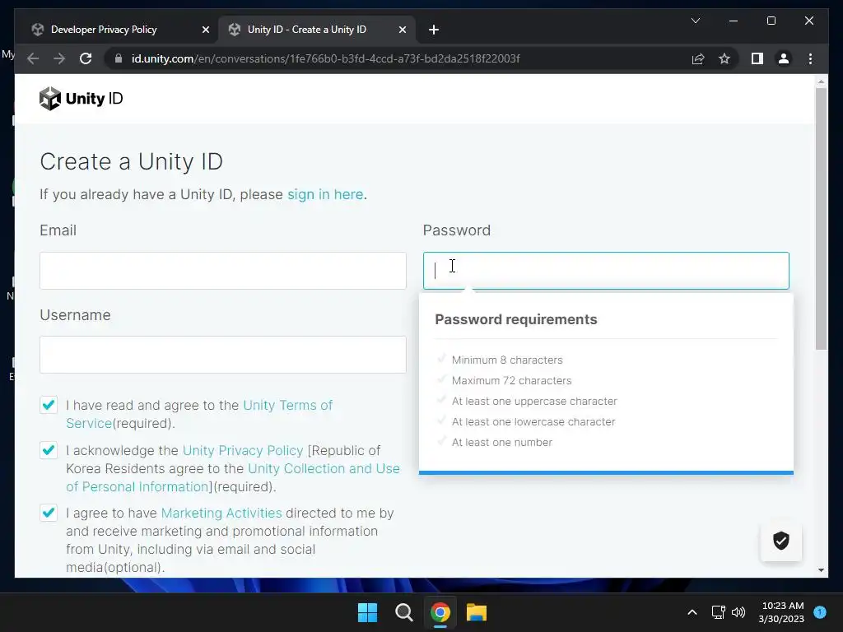Open tab search dropdown chevron
843x632 pixels.
(695, 21)
